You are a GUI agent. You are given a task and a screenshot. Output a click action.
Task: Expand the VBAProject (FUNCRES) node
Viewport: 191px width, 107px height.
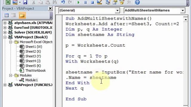click(x=5, y=85)
